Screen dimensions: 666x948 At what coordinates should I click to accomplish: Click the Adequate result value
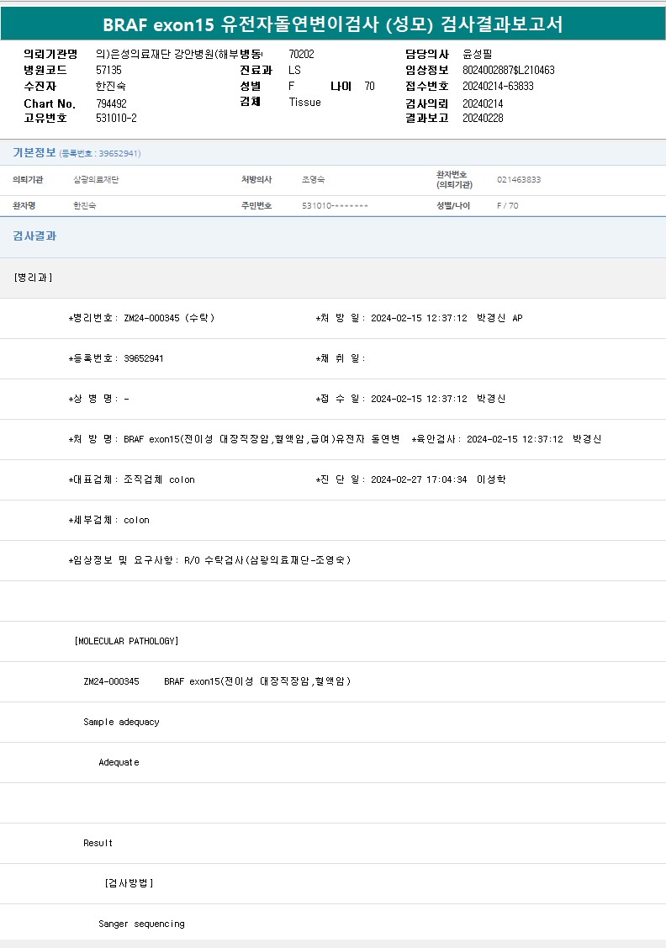(119, 762)
